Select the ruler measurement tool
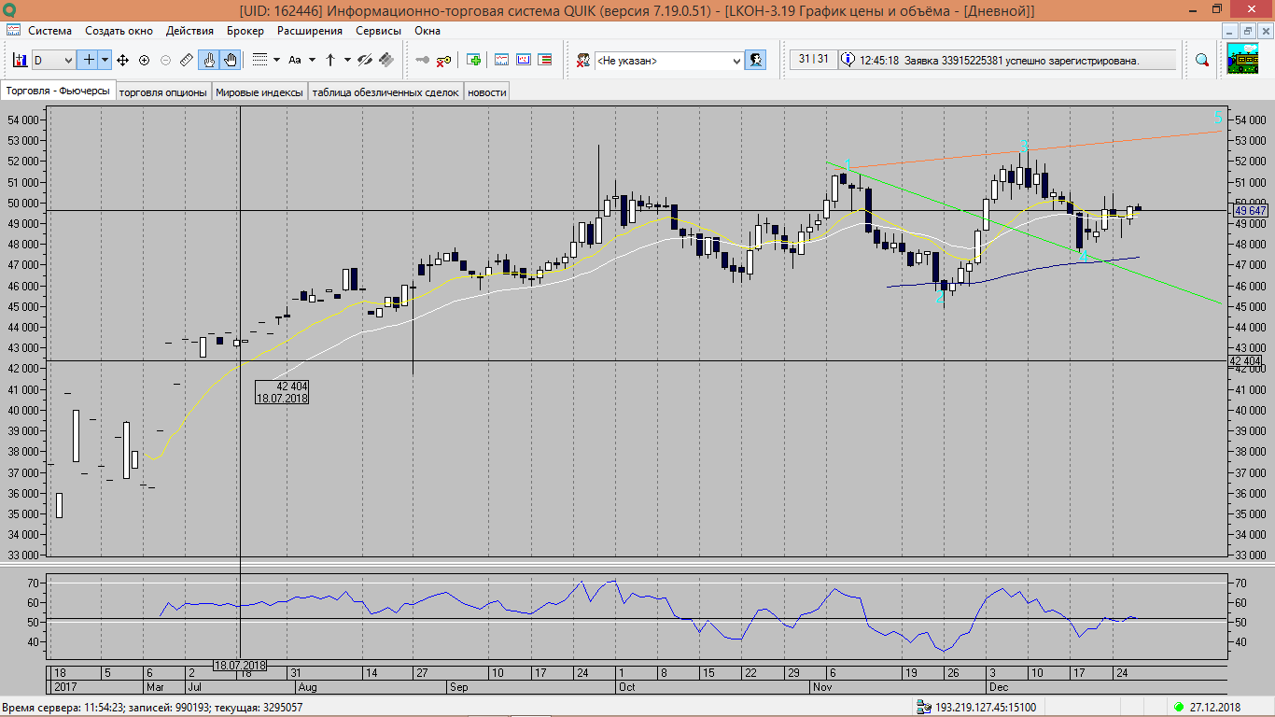 coord(186,61)
